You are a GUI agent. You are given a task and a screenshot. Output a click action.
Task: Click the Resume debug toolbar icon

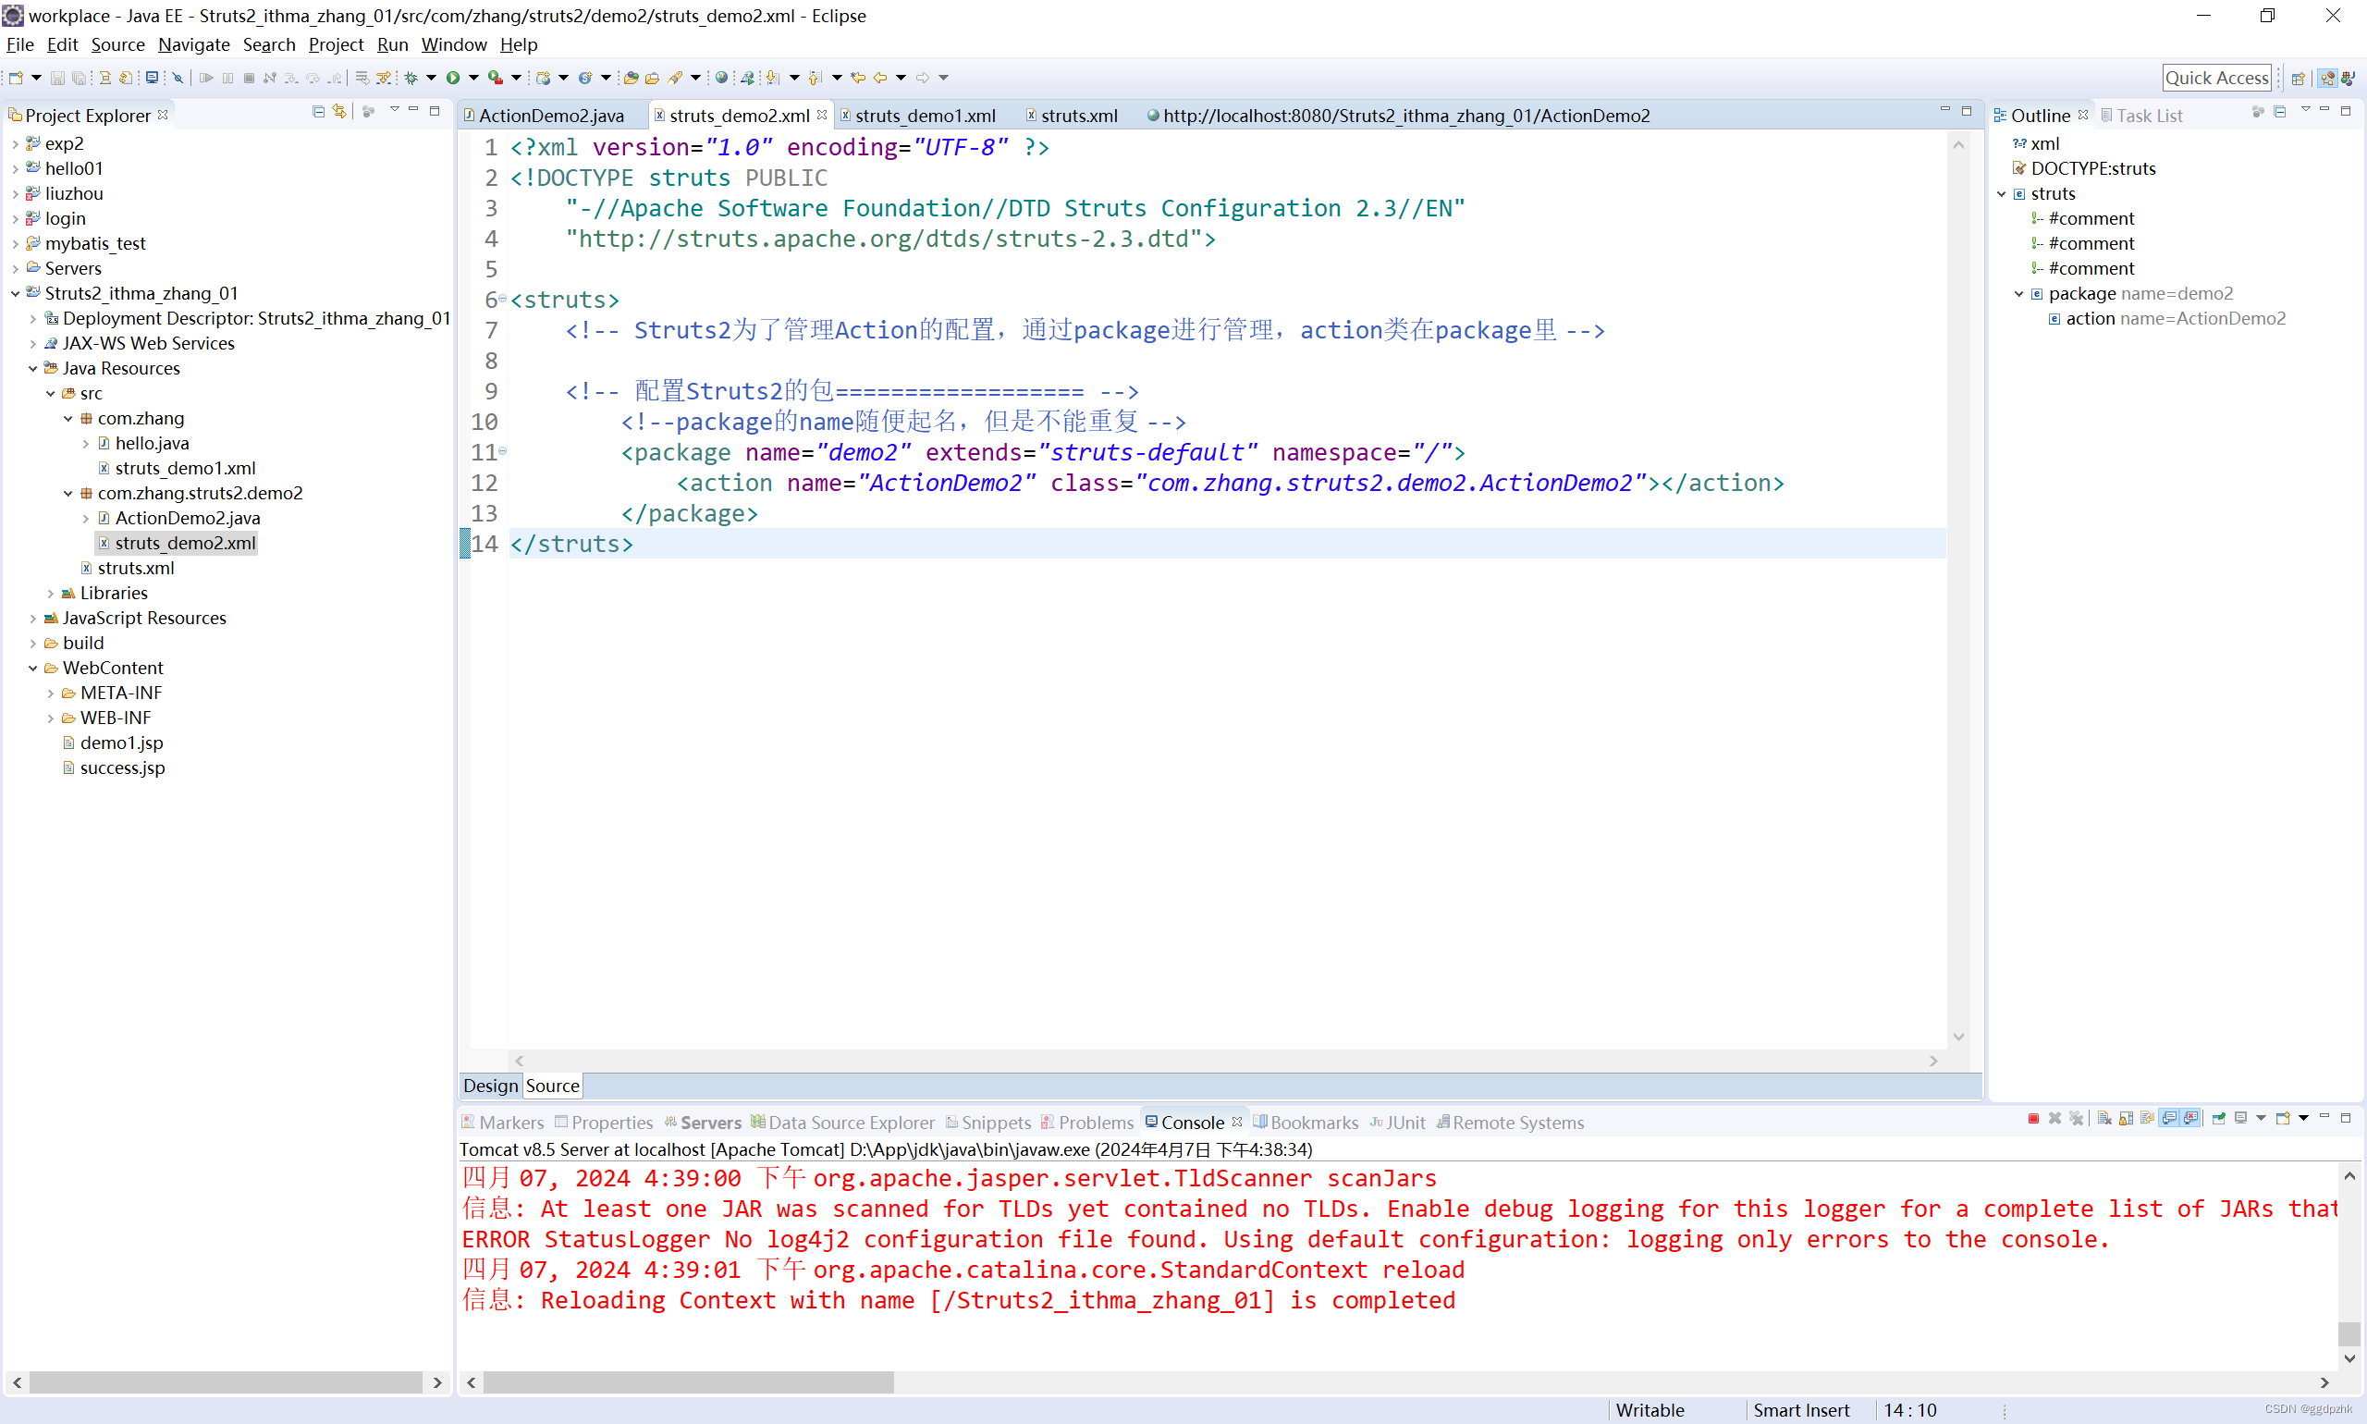click(x=206, y=78)
